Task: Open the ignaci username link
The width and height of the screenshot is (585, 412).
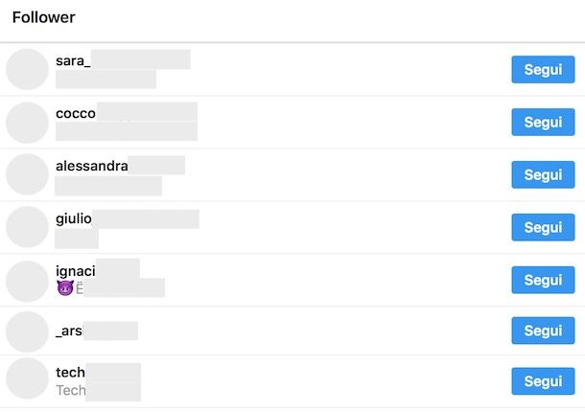Action: 76,270
